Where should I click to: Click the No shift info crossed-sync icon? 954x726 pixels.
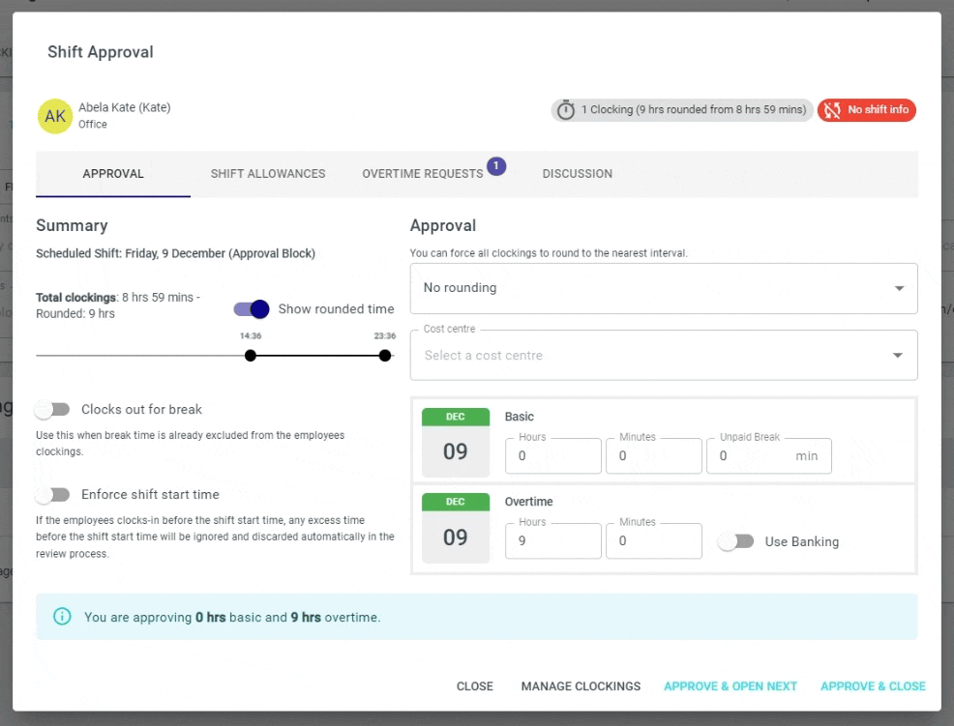click(832, 110)
